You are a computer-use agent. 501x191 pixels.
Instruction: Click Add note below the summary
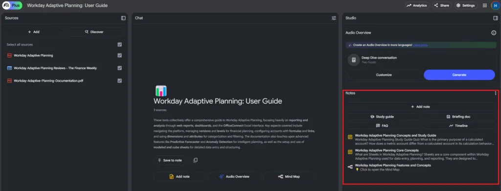(x=180, y=177)
